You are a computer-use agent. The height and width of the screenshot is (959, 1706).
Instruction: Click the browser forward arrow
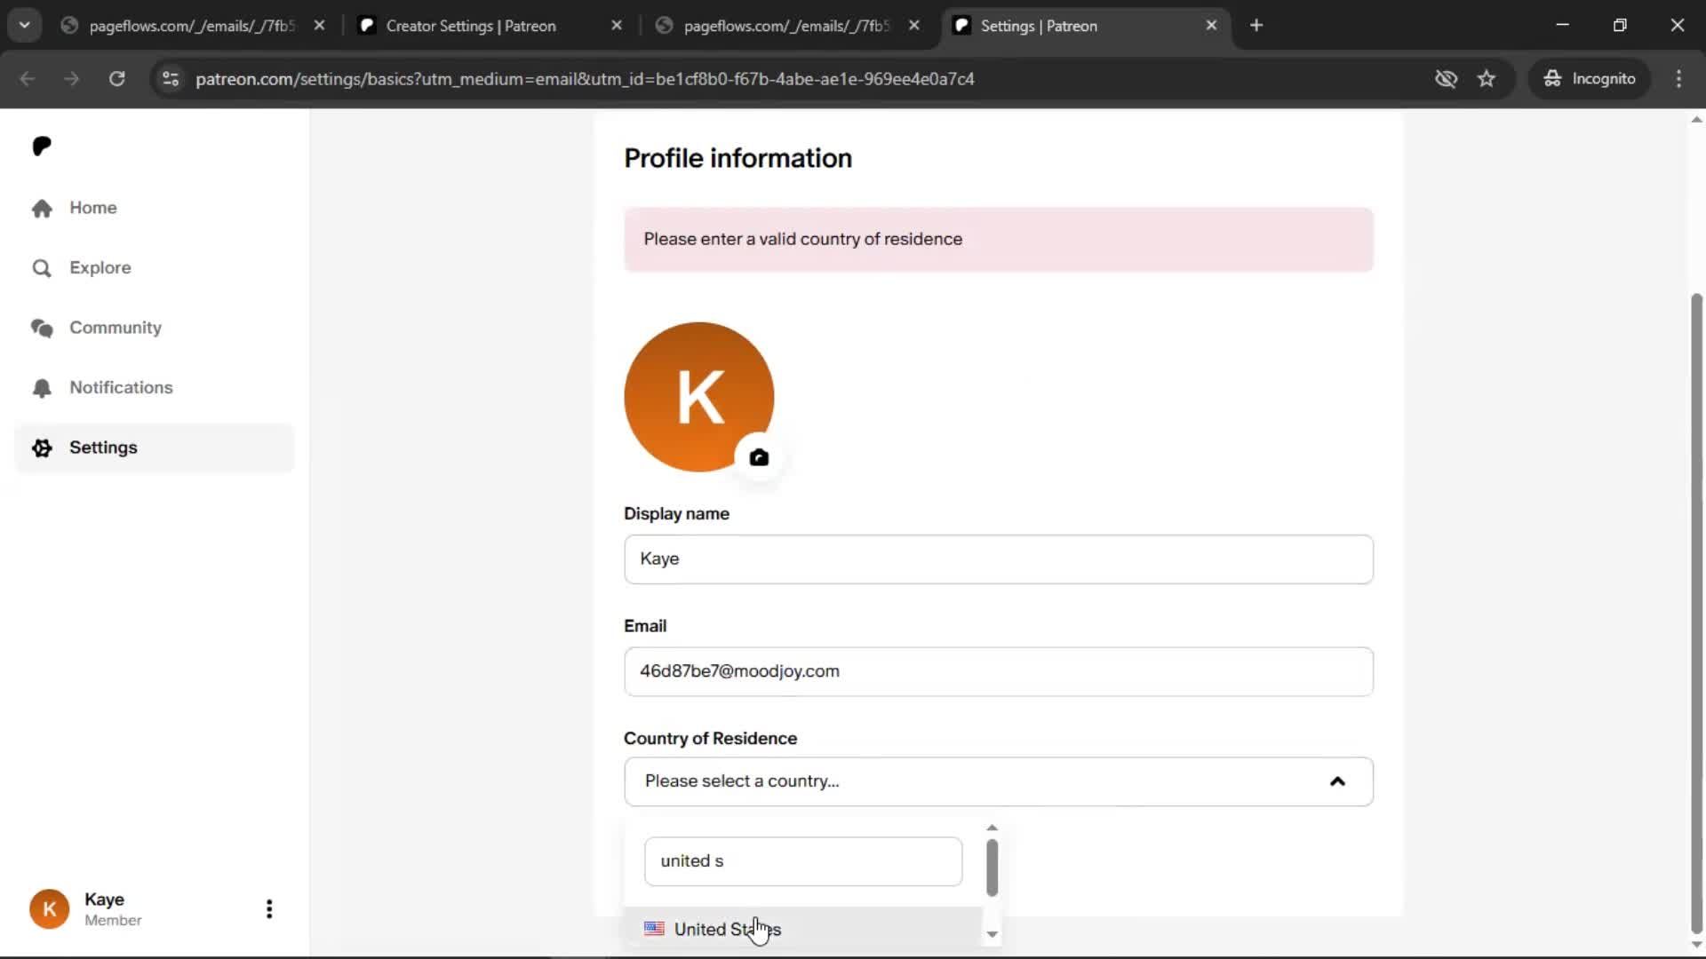coord(72,79)
